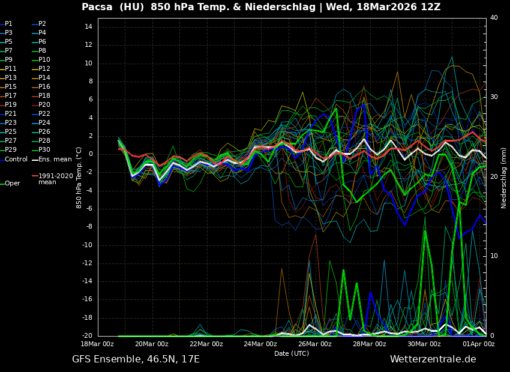Viewport: 510px width, 372px height.
Task: Select the 01Apr 00z date tick
Action: pos(478,344)
